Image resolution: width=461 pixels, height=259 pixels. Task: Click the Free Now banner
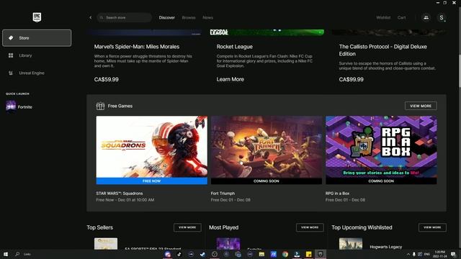coord(152,181)
